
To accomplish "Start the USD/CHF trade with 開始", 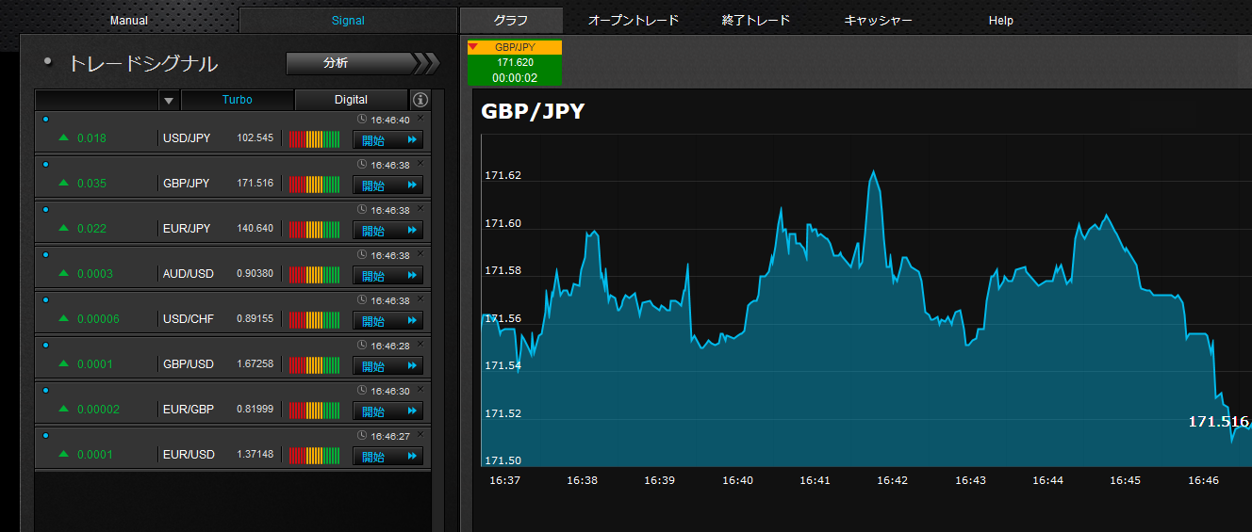I will coord(387,321).
